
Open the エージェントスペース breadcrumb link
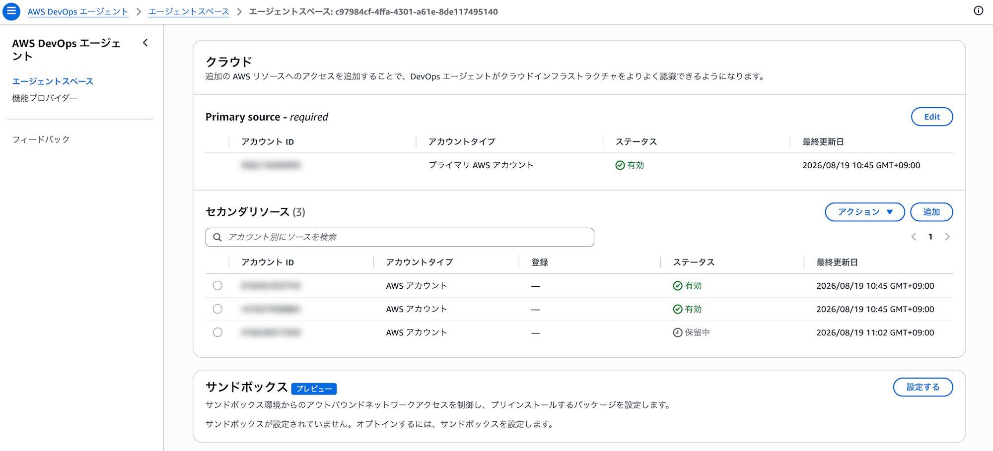click(189, 11)
